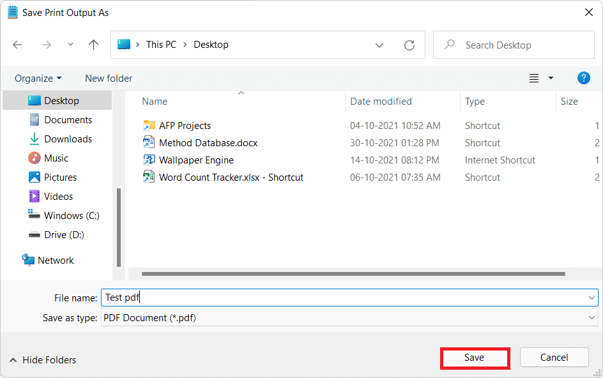Click the horizontal scrollbar of file list

coord(353,274)
